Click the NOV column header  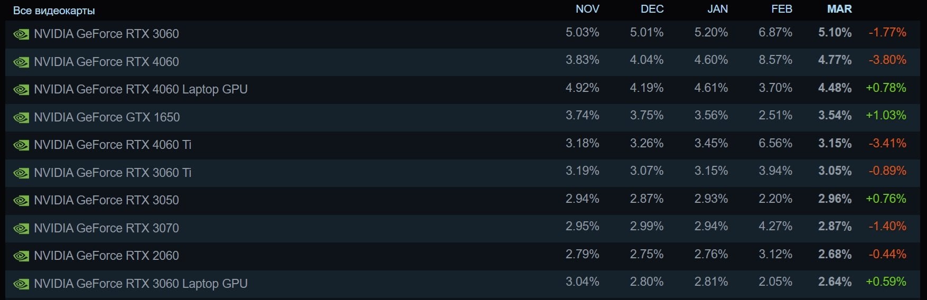587,9
